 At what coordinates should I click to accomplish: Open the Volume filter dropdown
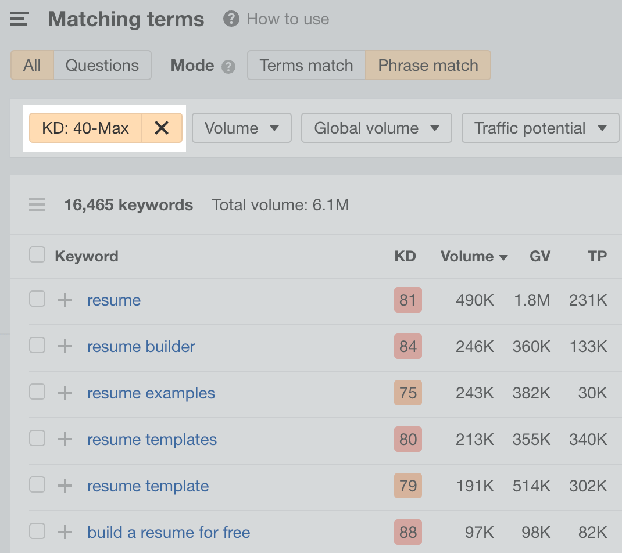click(241, 127)
